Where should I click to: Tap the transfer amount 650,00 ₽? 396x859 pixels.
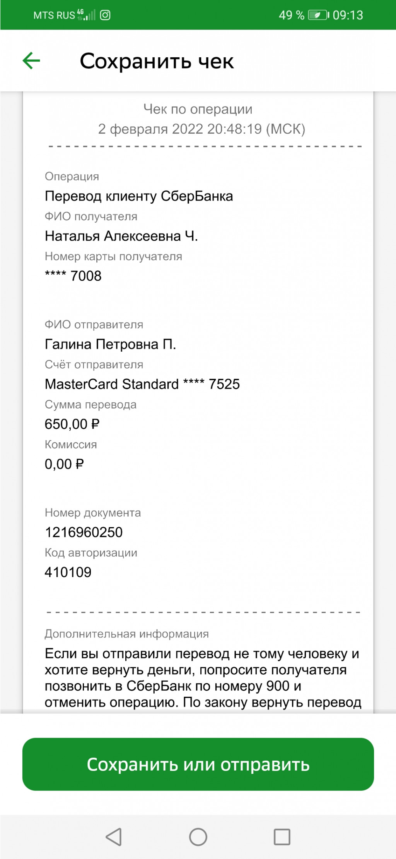click(x=72, y=424)
